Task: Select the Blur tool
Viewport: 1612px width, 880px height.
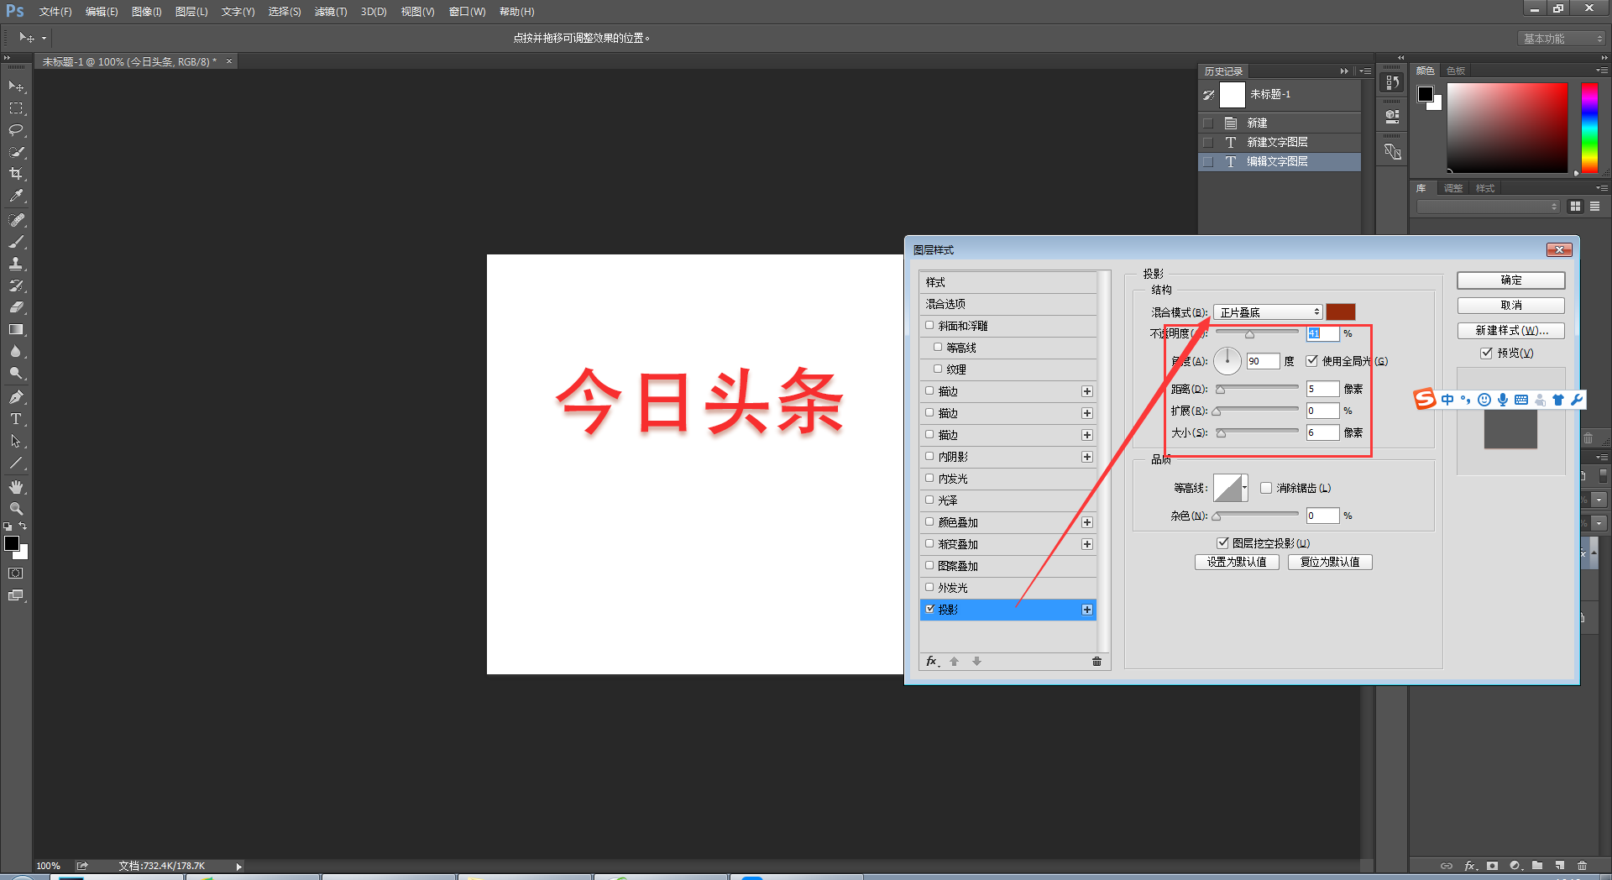Action: point(16,351)
